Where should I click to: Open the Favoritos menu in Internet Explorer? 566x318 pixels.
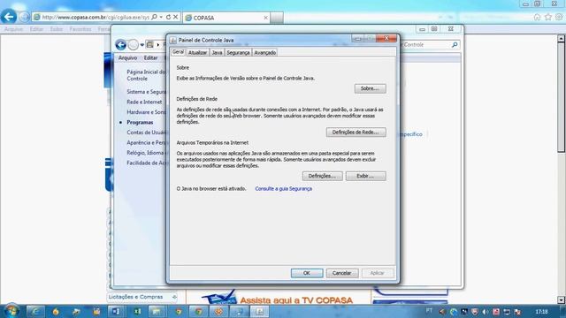[80, 29]
